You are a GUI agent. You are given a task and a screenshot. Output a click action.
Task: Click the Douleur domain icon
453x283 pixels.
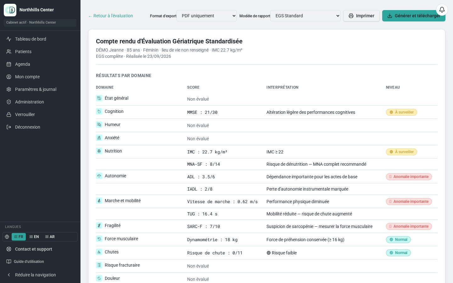tap(99, 278)
